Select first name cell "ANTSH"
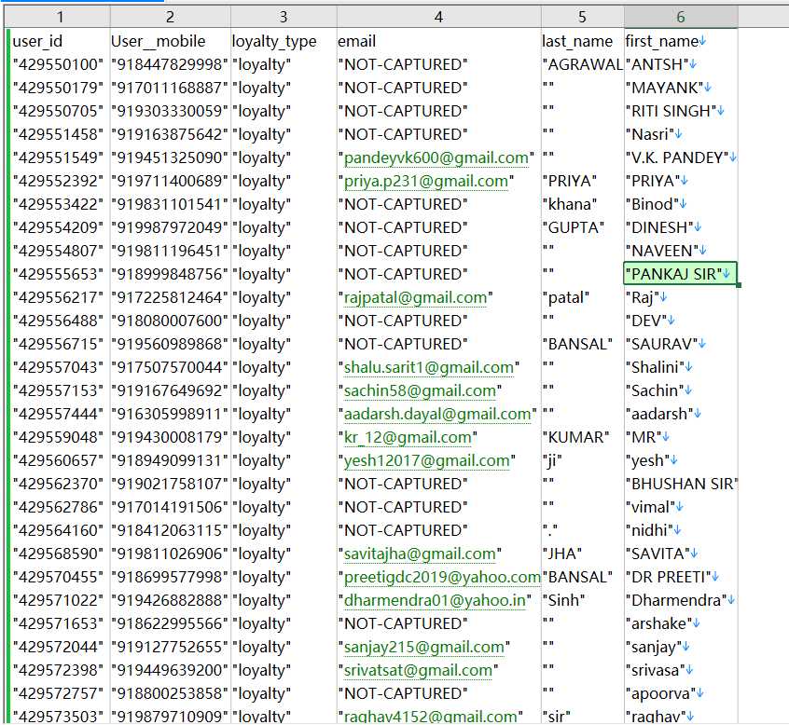This screenshot has width=789, height=725. (681, 64)
